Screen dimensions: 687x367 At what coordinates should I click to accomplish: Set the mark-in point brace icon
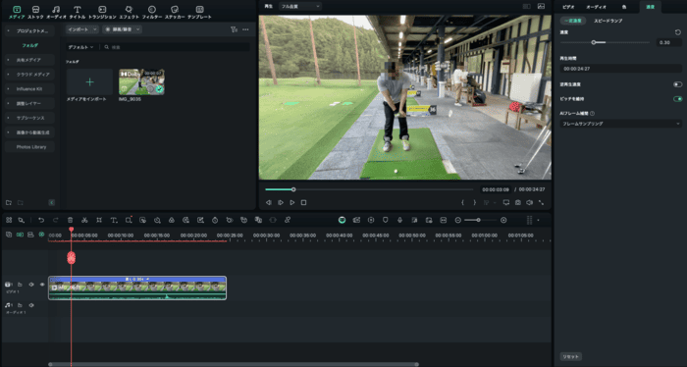coord(462,203)
